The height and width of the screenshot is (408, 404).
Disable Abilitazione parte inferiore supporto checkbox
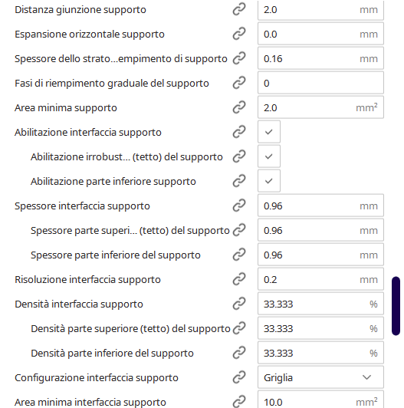click(269, 181)
